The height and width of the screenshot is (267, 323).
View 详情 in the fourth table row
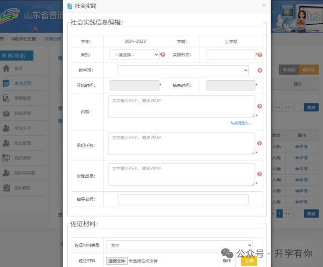coord(301,180)
